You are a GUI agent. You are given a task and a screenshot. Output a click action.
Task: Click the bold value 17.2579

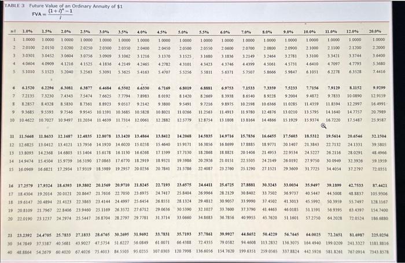pos(25,186)
